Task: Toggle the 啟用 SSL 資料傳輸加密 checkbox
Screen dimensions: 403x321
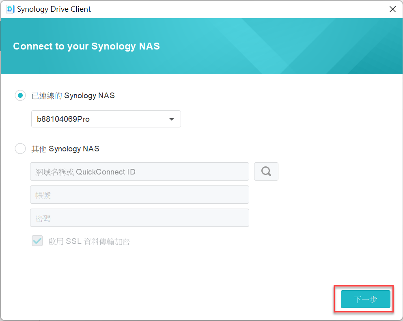Action: pos(37,241)
